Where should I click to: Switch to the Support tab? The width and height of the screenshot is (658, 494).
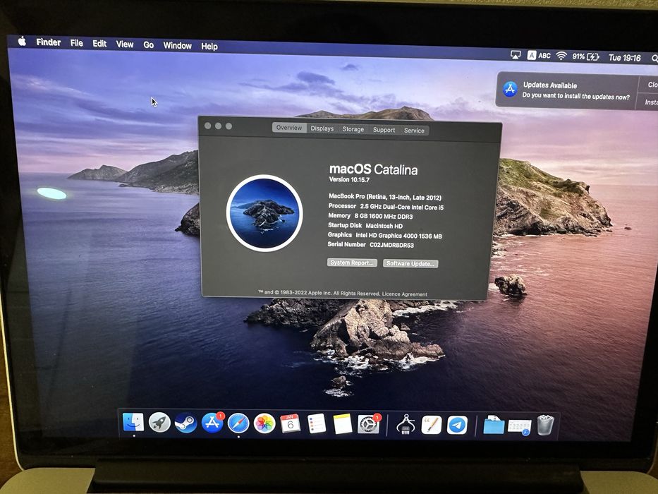(384, 130)
